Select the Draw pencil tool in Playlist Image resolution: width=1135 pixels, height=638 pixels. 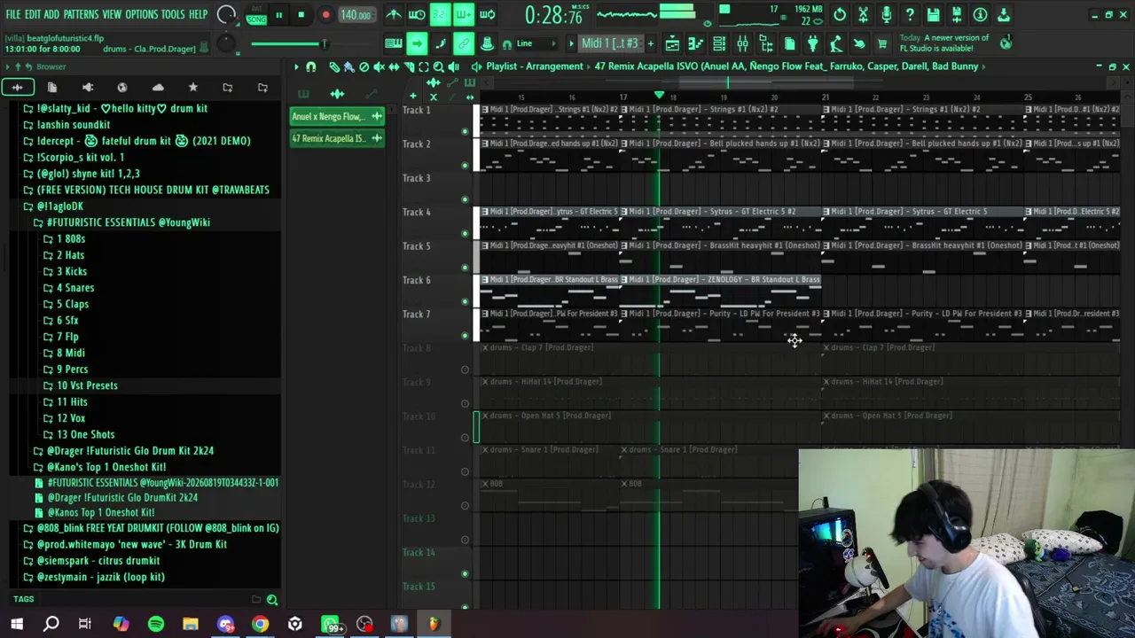click(x=333, y=66)
